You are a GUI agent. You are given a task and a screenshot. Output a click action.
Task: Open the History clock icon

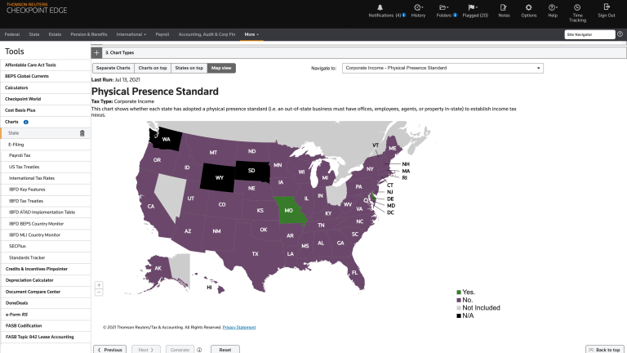(x=418, y=7)
